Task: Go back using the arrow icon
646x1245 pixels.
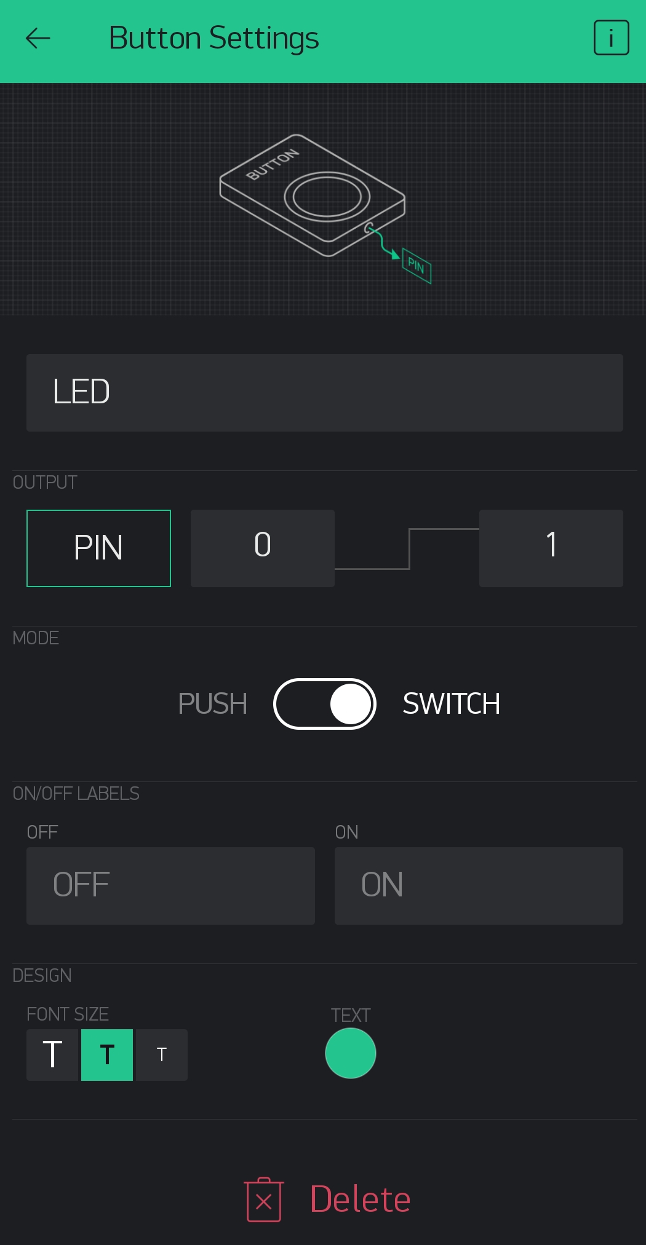Action: click(x=38, y=38)
